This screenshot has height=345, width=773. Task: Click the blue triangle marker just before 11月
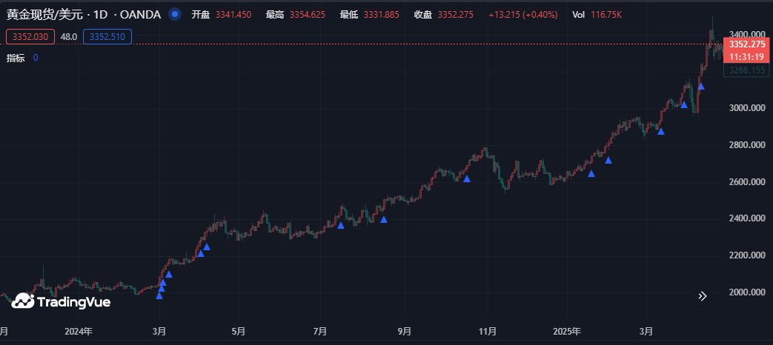467,179
